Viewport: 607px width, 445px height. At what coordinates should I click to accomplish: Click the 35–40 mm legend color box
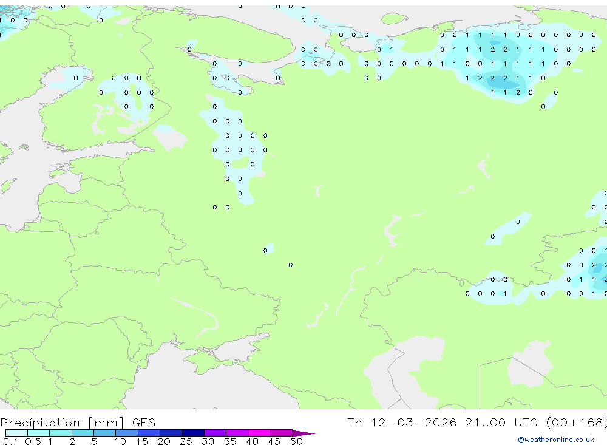[x=237, y=433]
